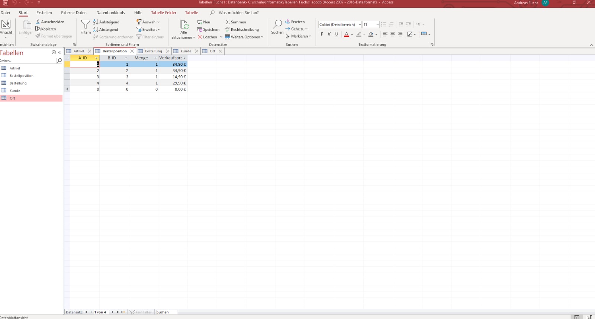
Task: Apply the background fill color bucket
Action: [371, 34]
